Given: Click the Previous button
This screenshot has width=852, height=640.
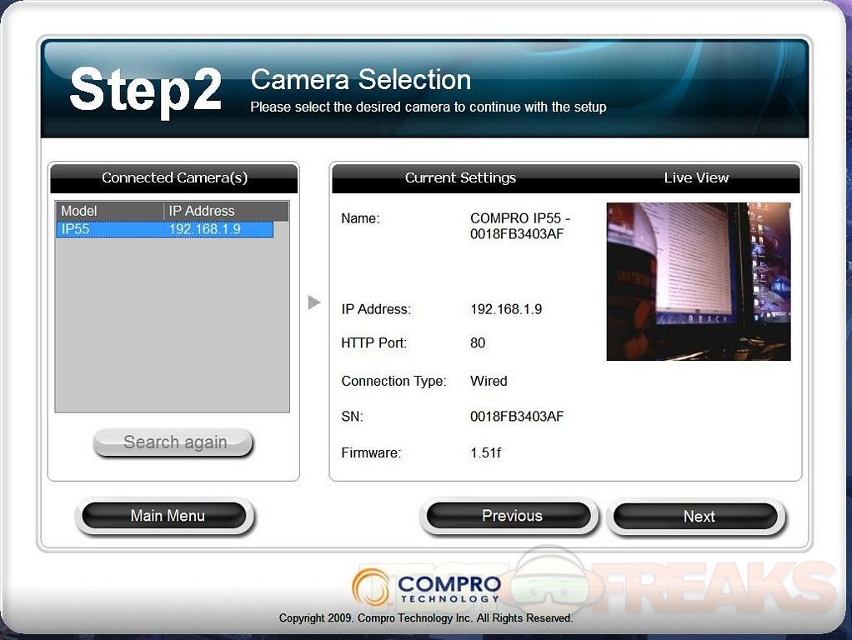Looking at the screenshot, I should [511, 516].
